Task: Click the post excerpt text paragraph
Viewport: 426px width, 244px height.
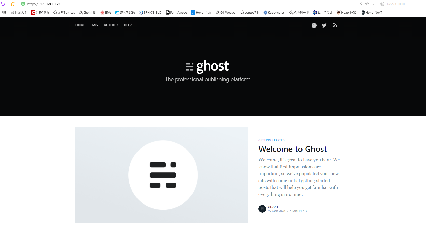Action: coord(299,177)
